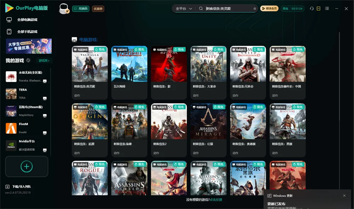Open the top-right menu list icon
This screenshot has height=209, width=354.
pos(327,8)
